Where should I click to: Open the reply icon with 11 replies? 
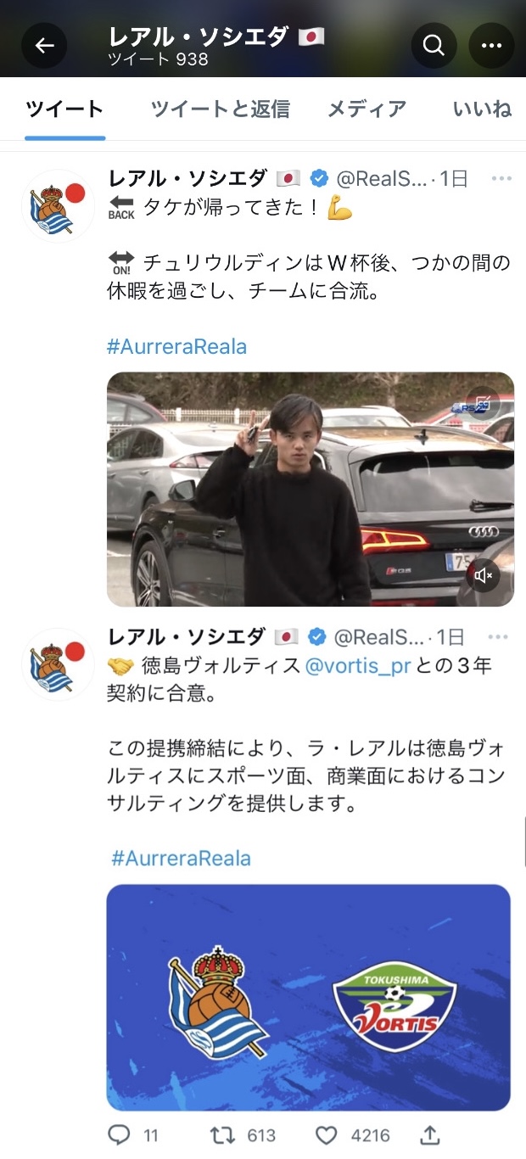pyautogui.click(x=118, y=1134)
